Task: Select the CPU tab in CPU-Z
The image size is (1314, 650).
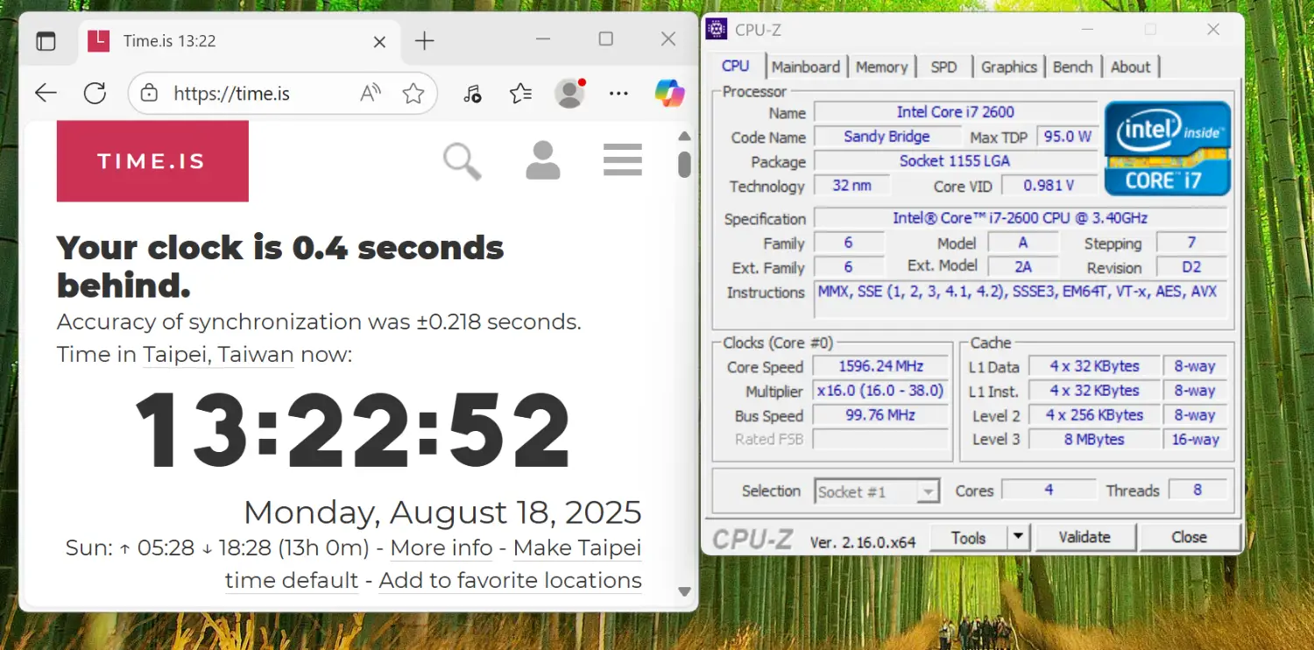Action: pyautogui.click(x=736, y=67)
